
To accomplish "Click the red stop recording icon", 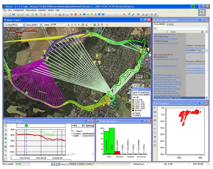I will 76,14.
